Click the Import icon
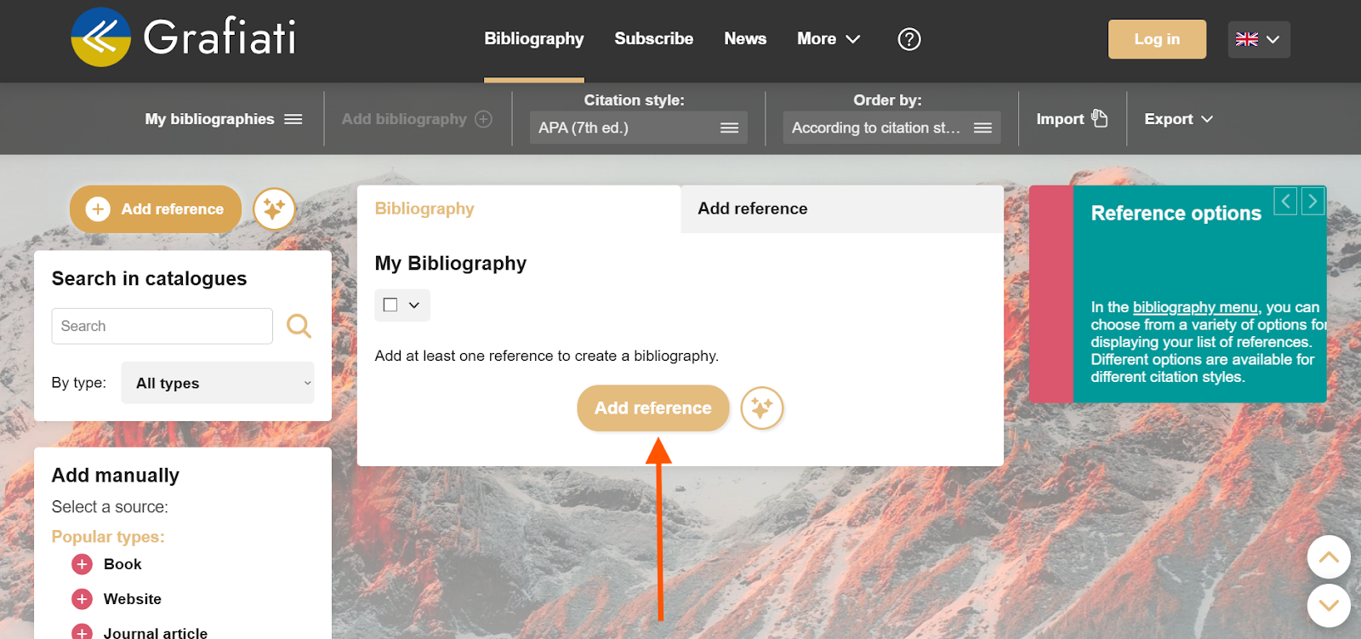Screen dimensions: 1361x639 pyautogui.click(x=1100, y=118)
